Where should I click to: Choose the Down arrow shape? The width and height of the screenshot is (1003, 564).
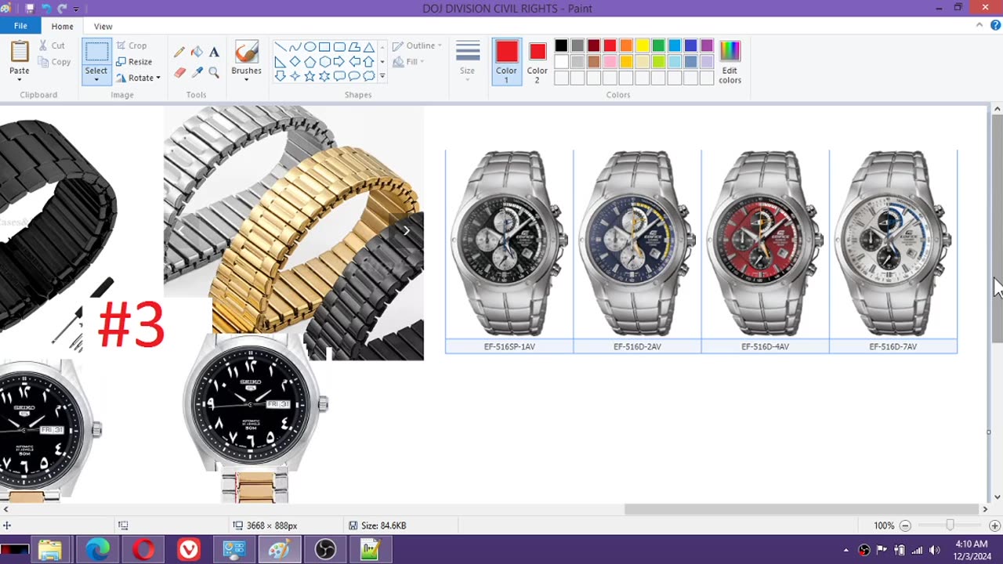280,76
